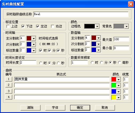
Task: Confirm settings with the 确定 button
Action: pyautogui.click(x=80, y=108)
